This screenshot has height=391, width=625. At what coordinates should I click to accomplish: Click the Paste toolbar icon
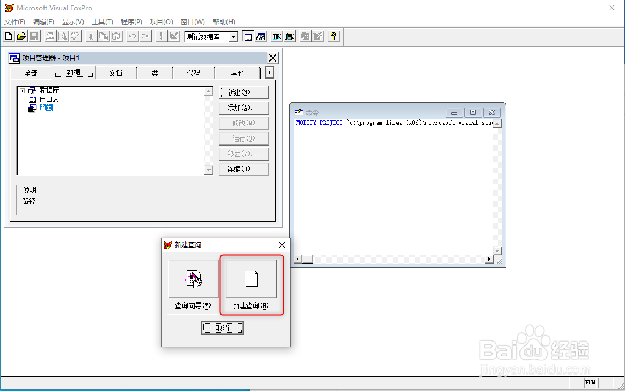(117, 37)
